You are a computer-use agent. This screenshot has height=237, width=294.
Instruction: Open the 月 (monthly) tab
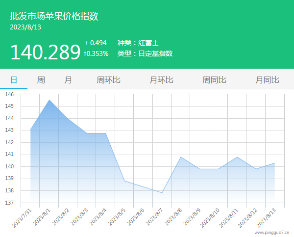click(68, 79)
